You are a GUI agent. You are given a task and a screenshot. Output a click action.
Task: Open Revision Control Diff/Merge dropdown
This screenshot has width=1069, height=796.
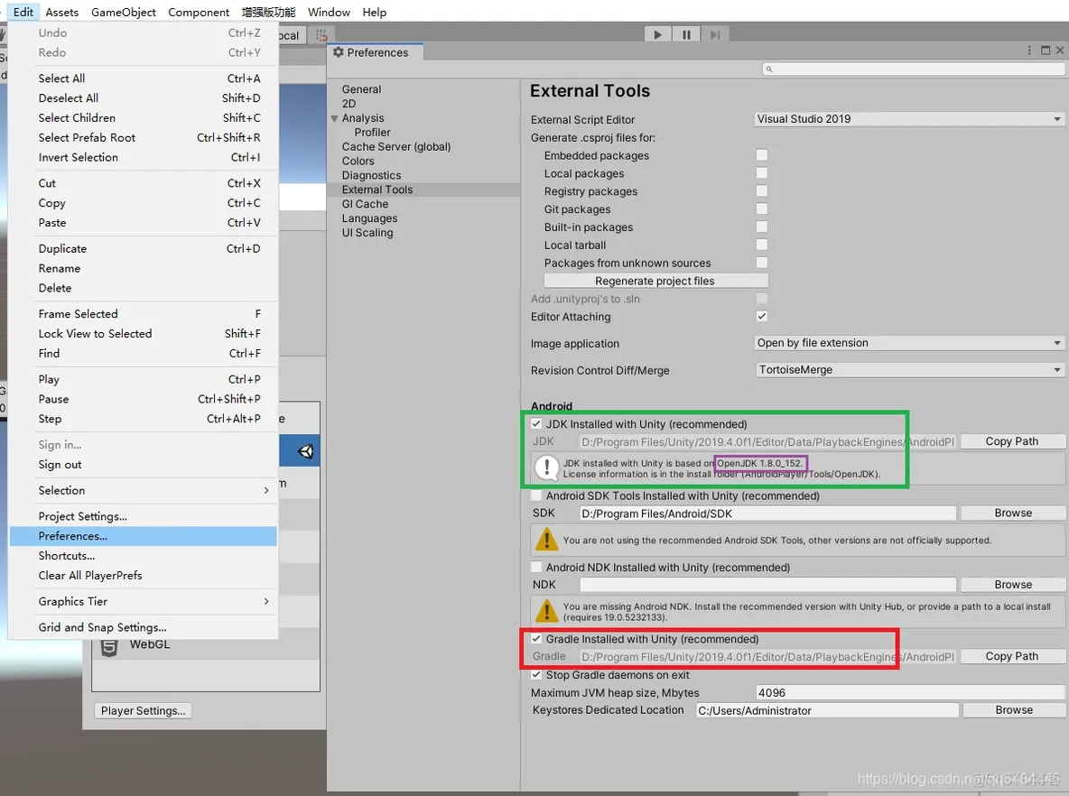pos(909,370)
